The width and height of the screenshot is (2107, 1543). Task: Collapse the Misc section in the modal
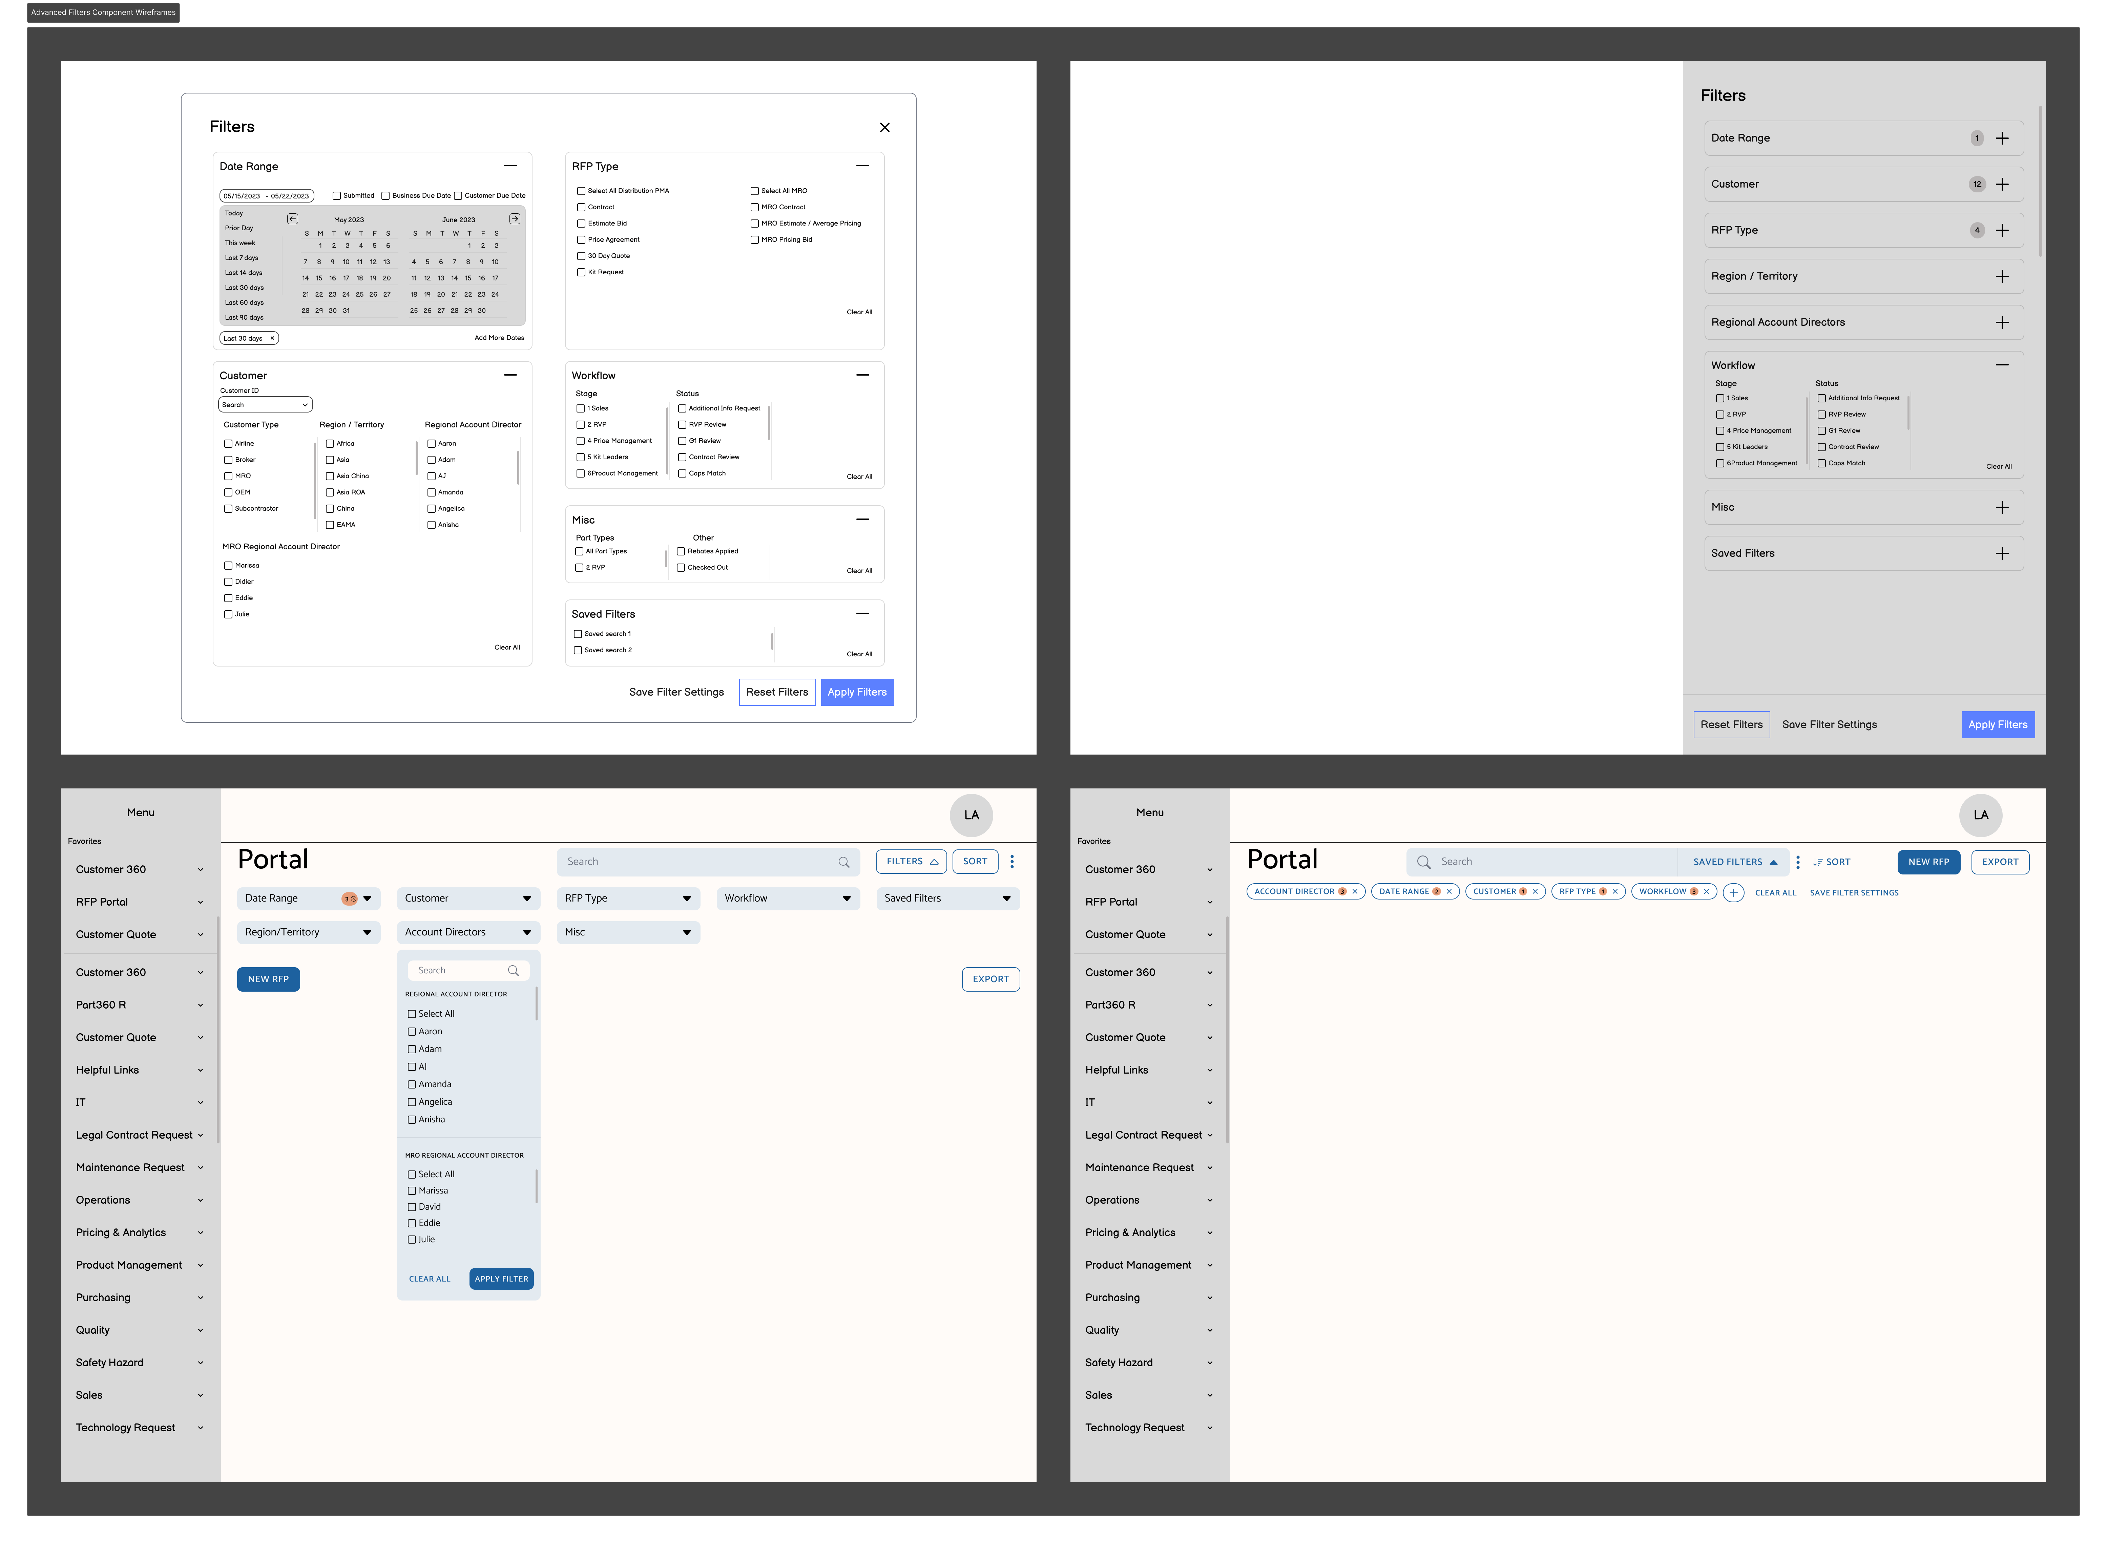[862, 519]
